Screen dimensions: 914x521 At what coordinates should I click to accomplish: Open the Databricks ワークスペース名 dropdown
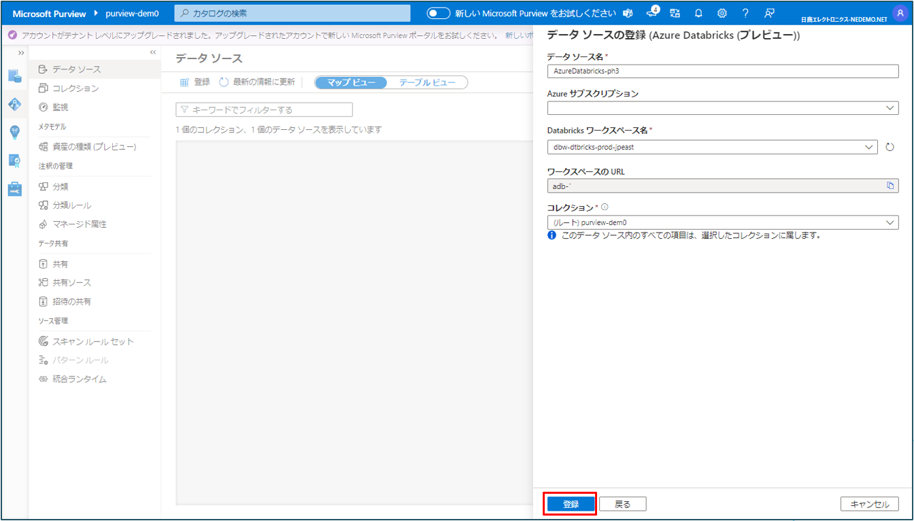tap(712, 147)
